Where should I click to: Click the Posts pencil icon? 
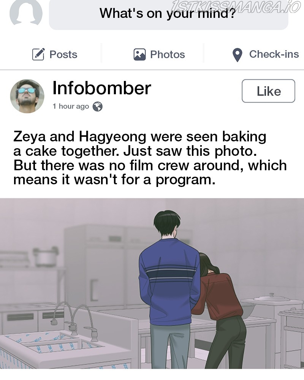click(38, 54)
